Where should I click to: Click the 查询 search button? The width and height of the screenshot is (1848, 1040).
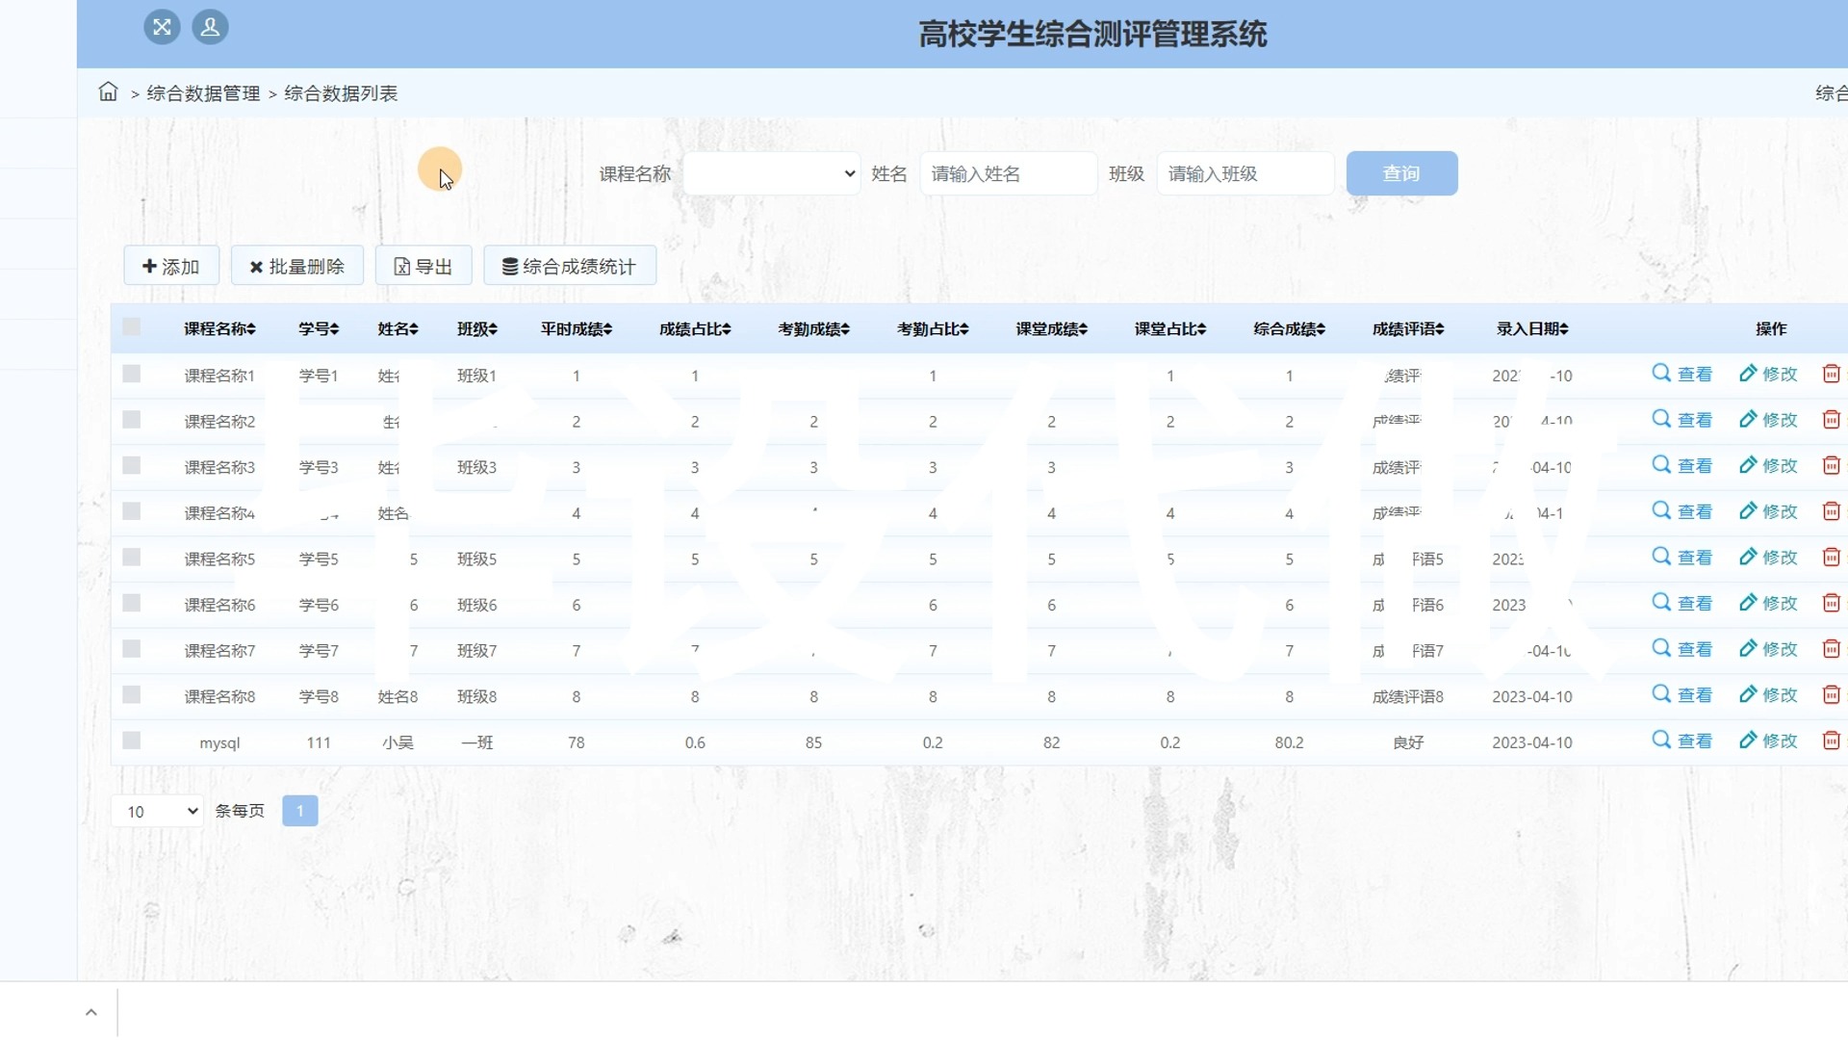click(1401, 173)
